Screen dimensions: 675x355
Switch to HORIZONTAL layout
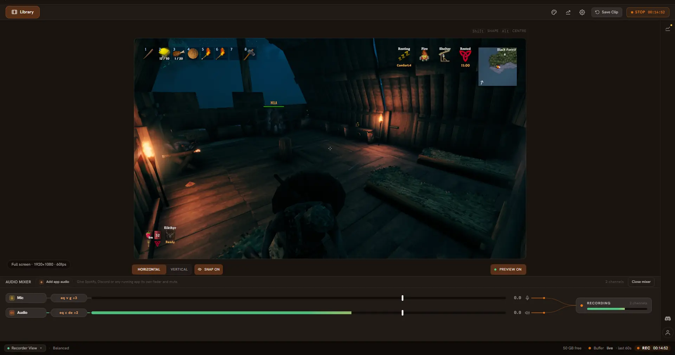click(x=149, y=270)
